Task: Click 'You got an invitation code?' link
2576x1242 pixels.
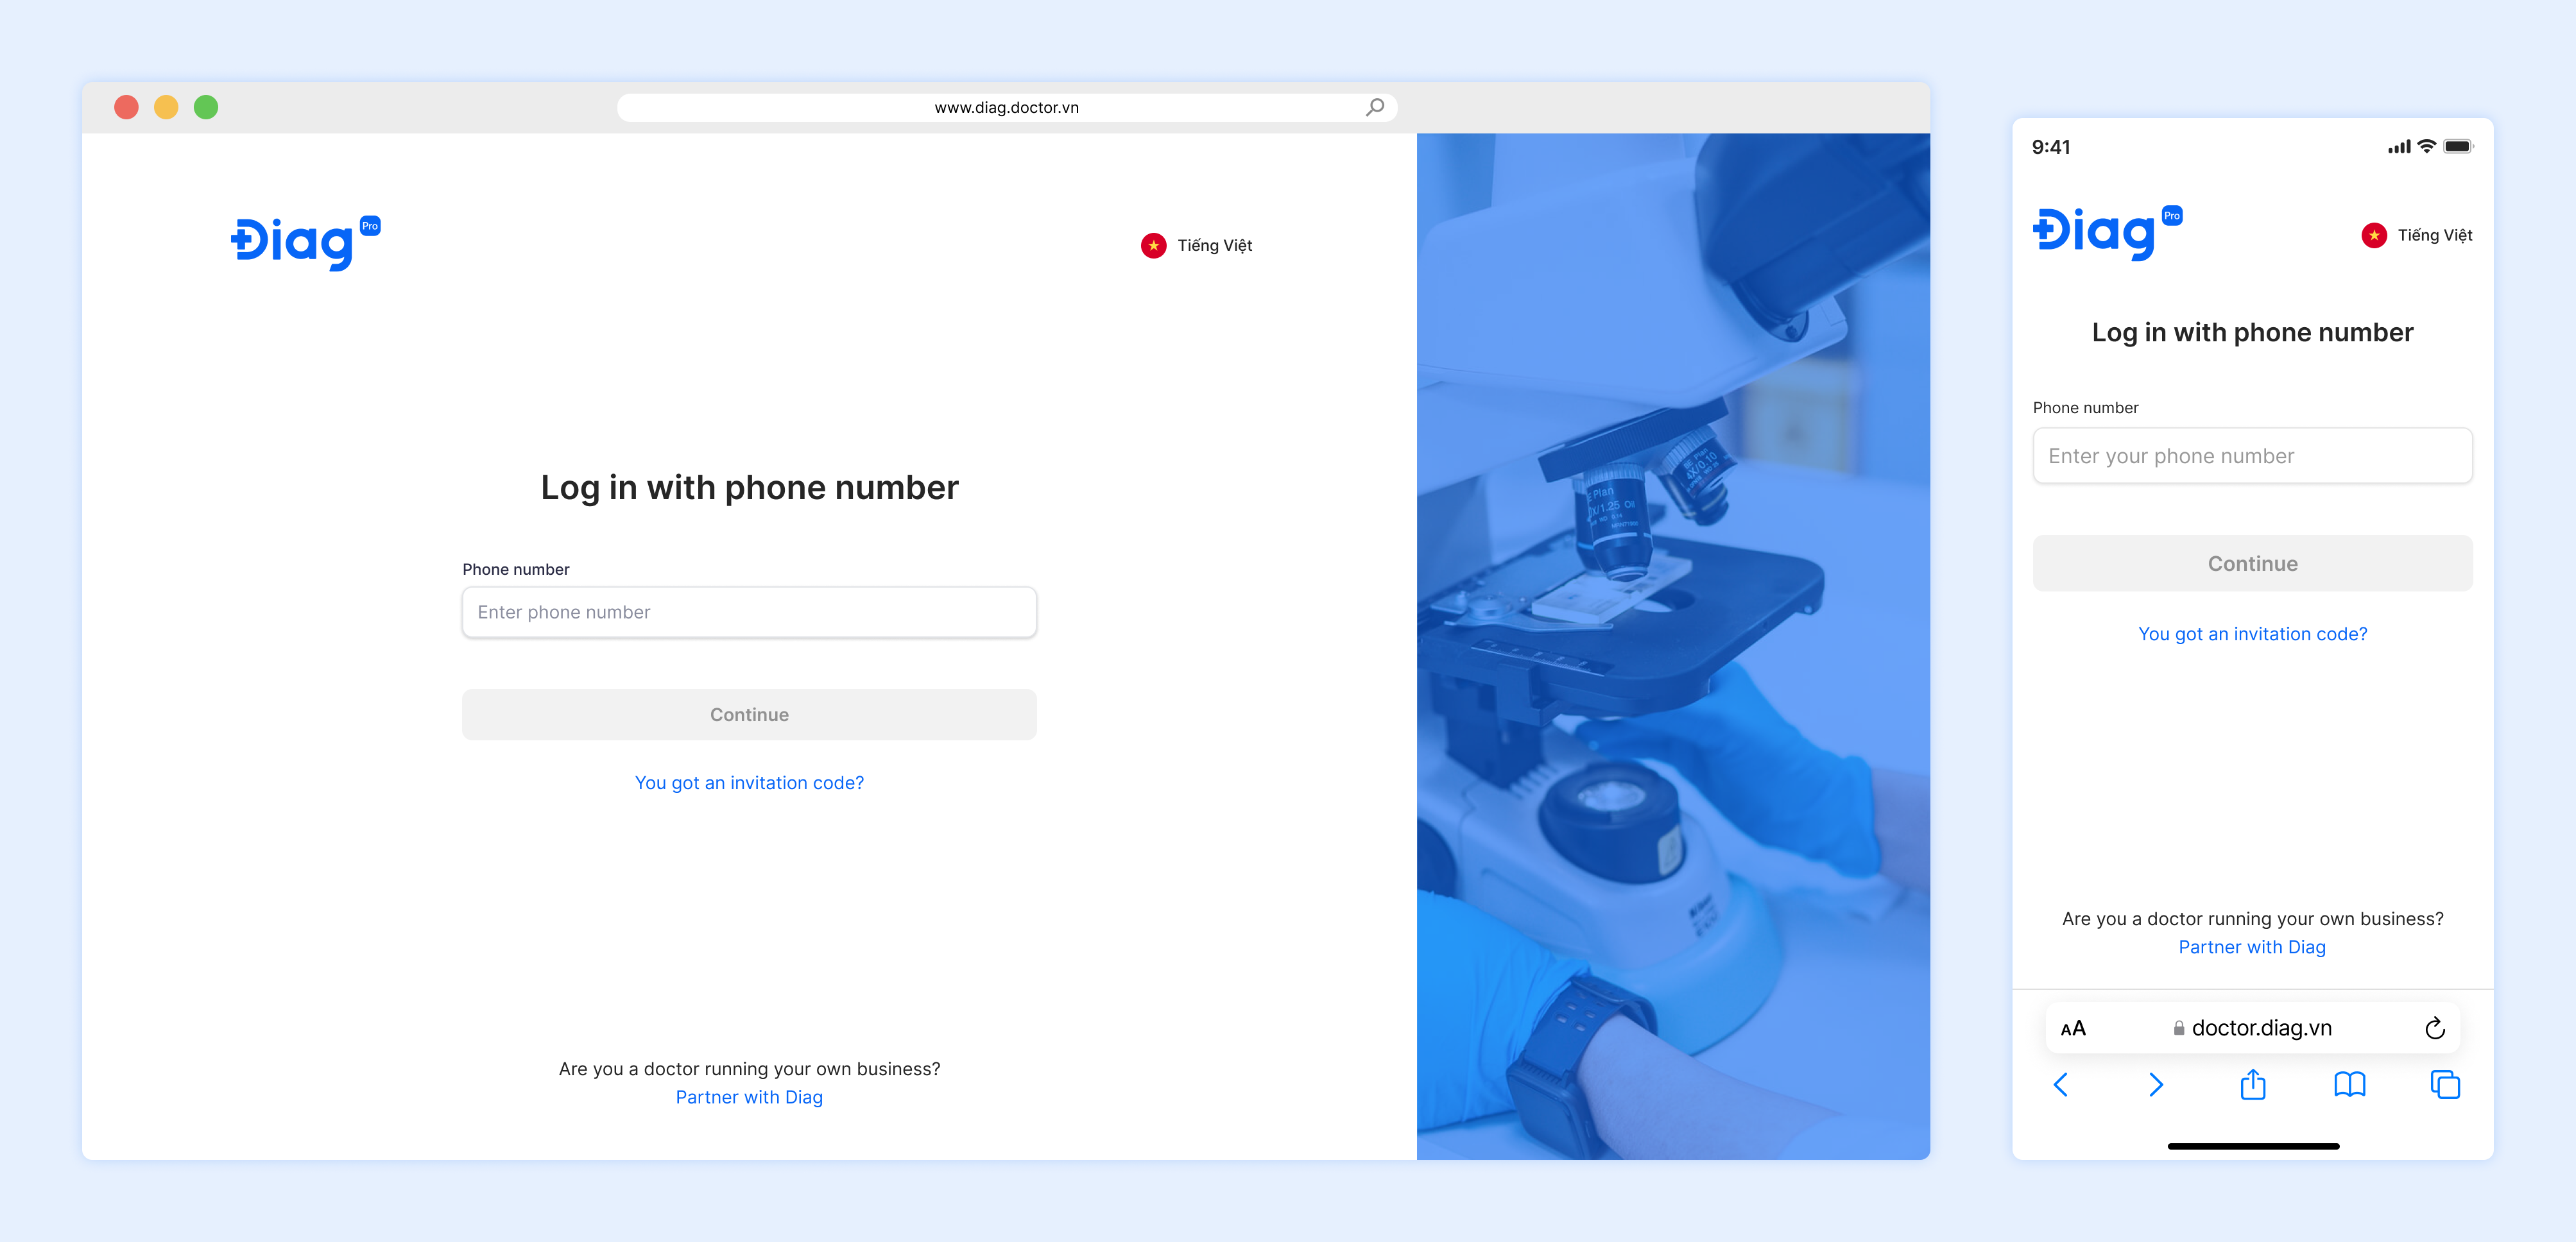Action: (x=749, y=782)
